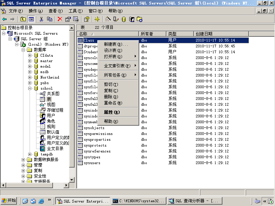Open Properties from the toolbar icon
This screenshot has width=275, height=206.
[x=68, y=19]
